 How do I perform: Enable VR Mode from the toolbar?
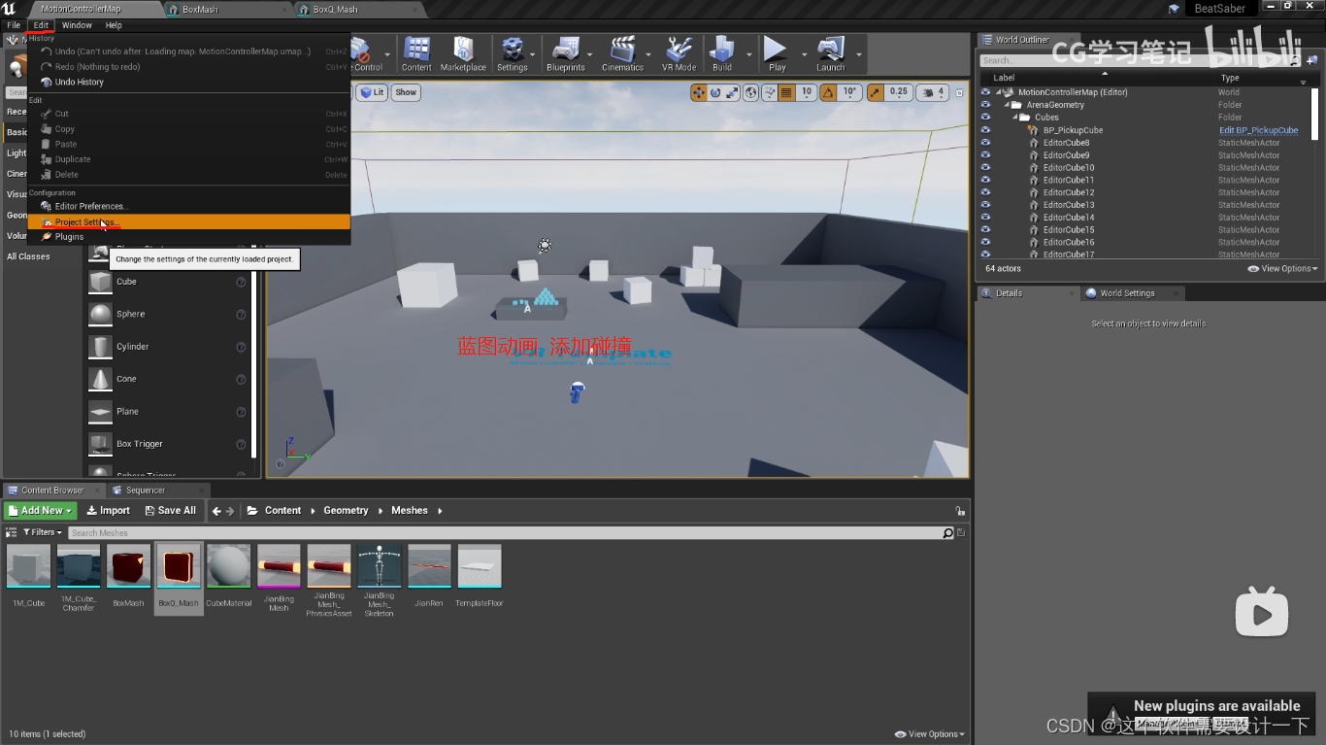tap(679, 53)
